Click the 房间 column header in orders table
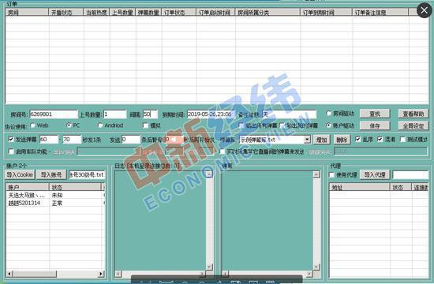This screenshot has width=434, height=284. click(x=27, y=12)
